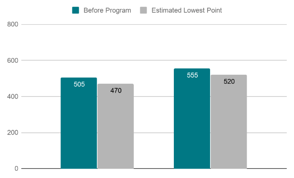
Task: Click the gray Estimated Lowest Point legend swatch
Action: 144,10
